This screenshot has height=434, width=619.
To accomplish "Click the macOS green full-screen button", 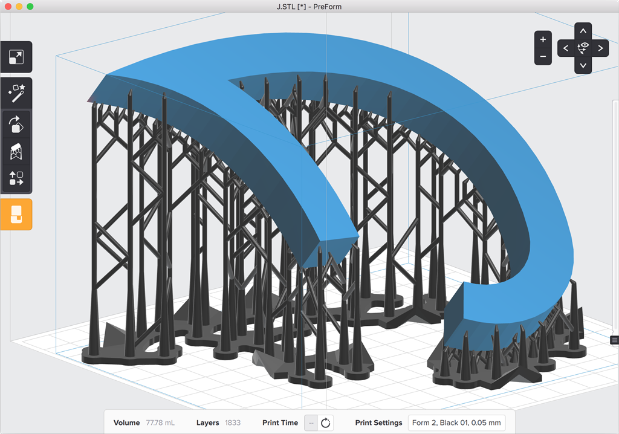I will [30, 6].
